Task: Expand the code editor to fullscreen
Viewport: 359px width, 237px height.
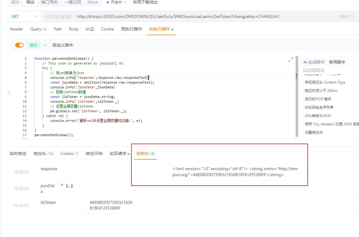Action: click(291, 60)
